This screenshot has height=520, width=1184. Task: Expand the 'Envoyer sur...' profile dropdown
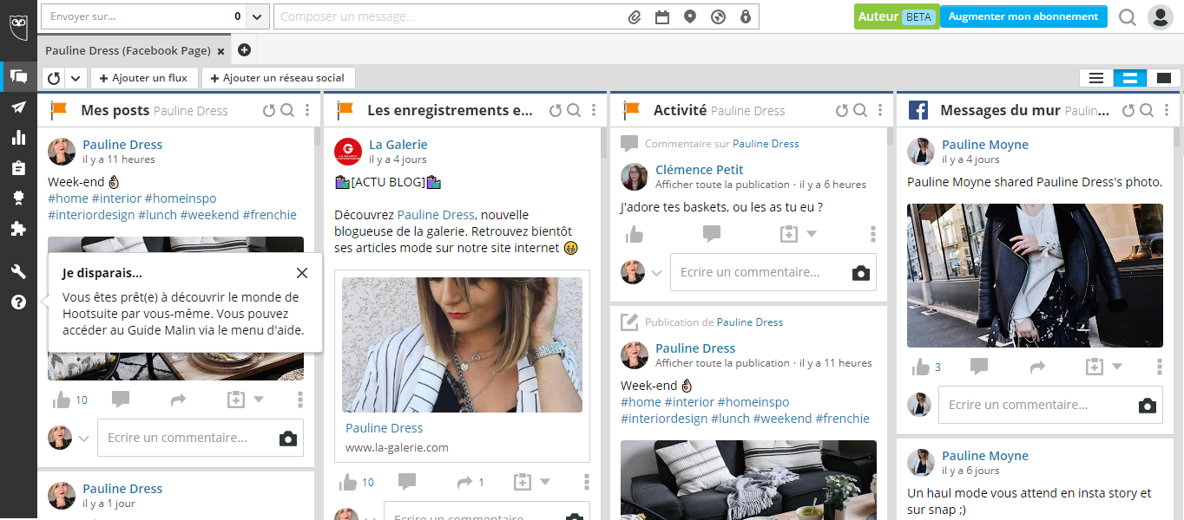257,16
